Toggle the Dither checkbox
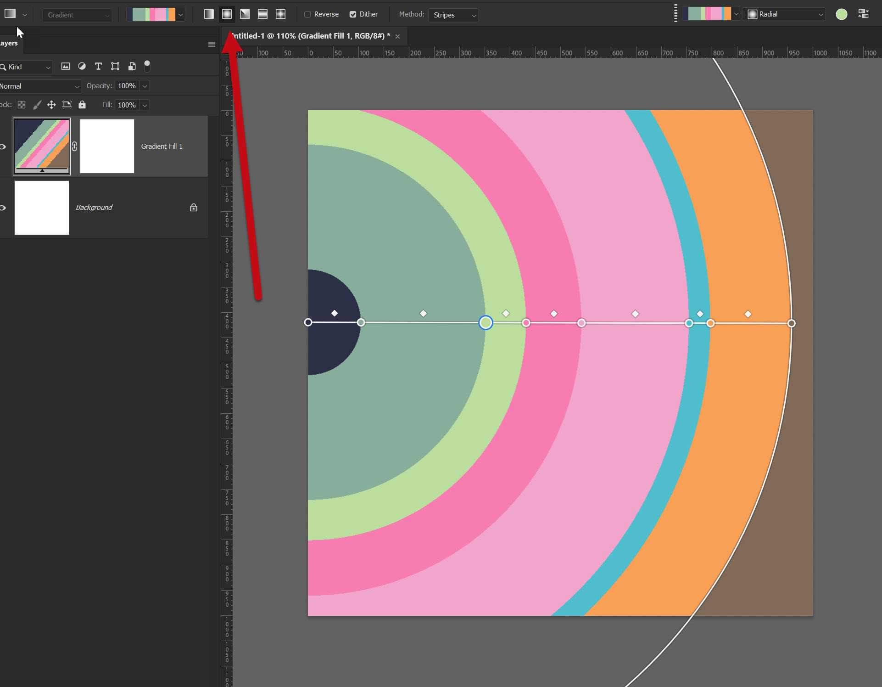Viewport: 882px width, 687px height. pyautogui.click(x=353, y=14)
